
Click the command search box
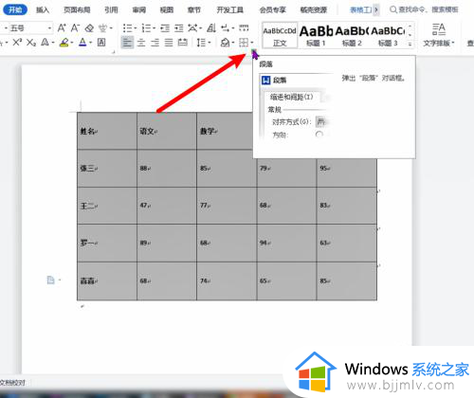coord(424,9)
